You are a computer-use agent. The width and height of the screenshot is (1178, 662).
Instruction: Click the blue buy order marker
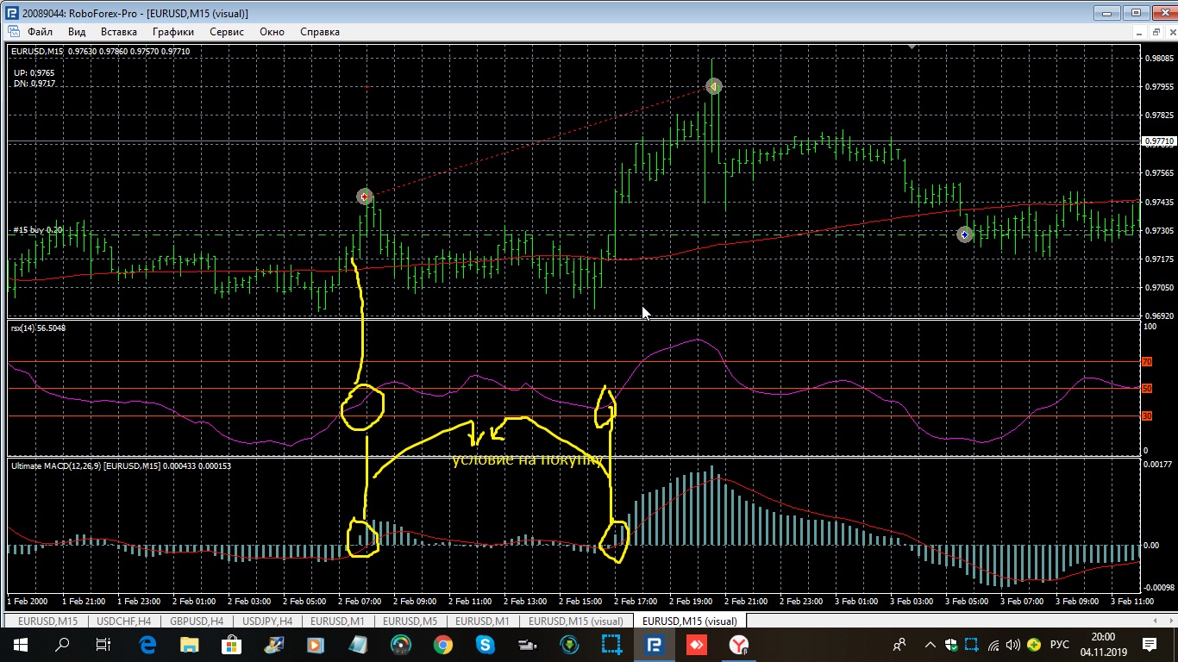965,234
